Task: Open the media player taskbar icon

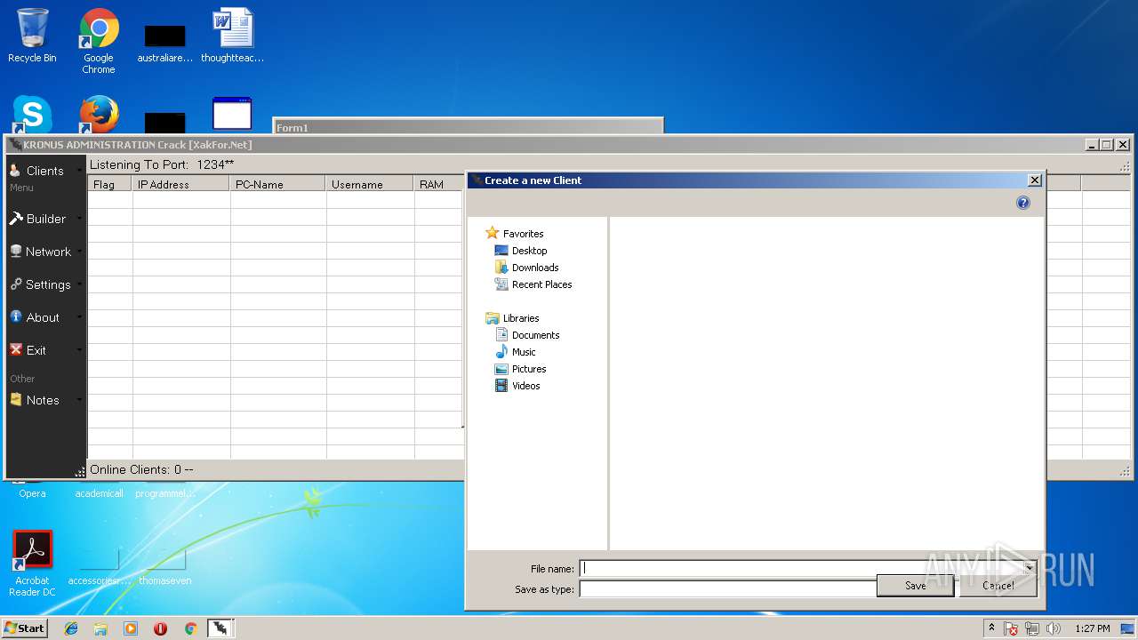Action: [x=131, y=628]
